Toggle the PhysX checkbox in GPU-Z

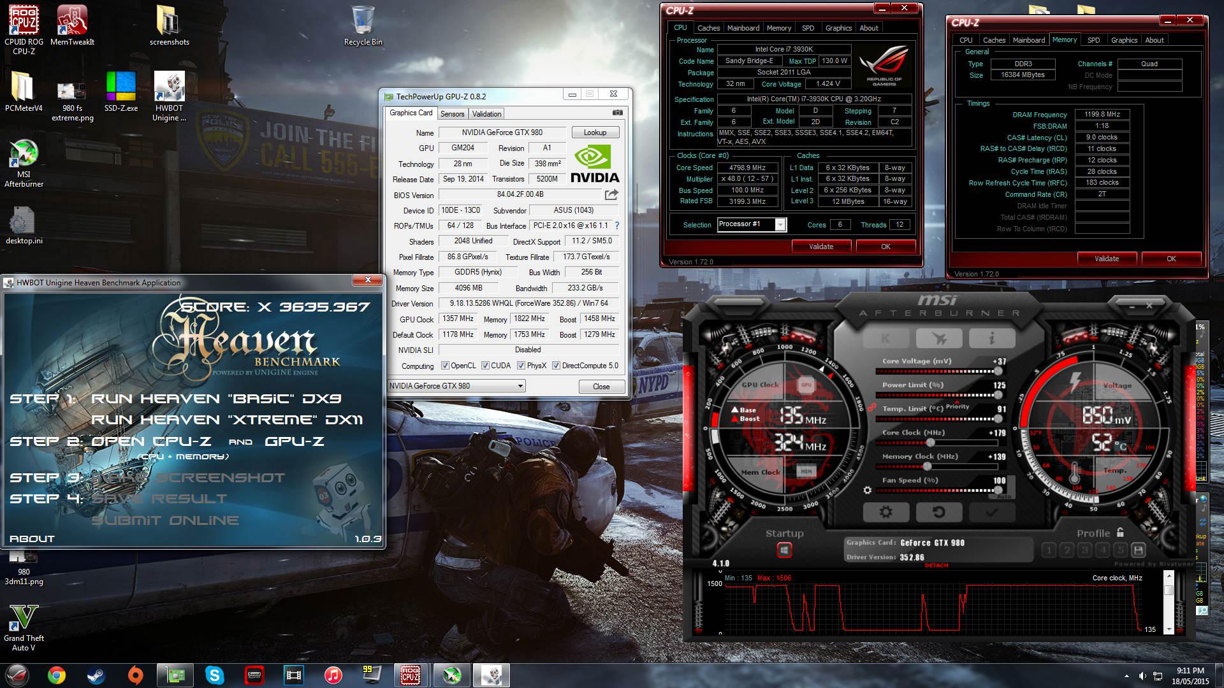[x=521, y=366]
